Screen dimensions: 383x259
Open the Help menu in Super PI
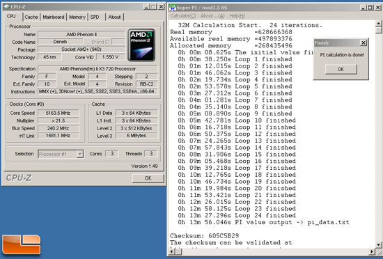pos(237,15)
